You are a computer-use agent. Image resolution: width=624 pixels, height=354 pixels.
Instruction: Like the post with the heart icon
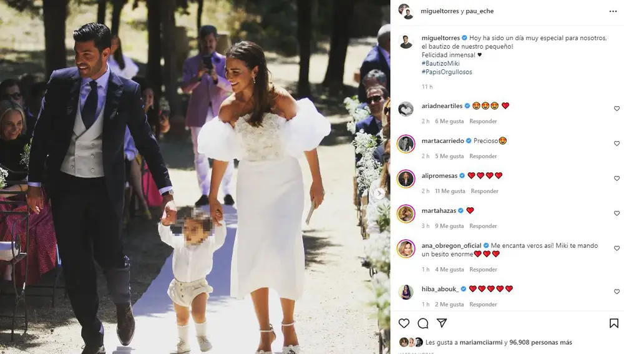coord(404,323)
